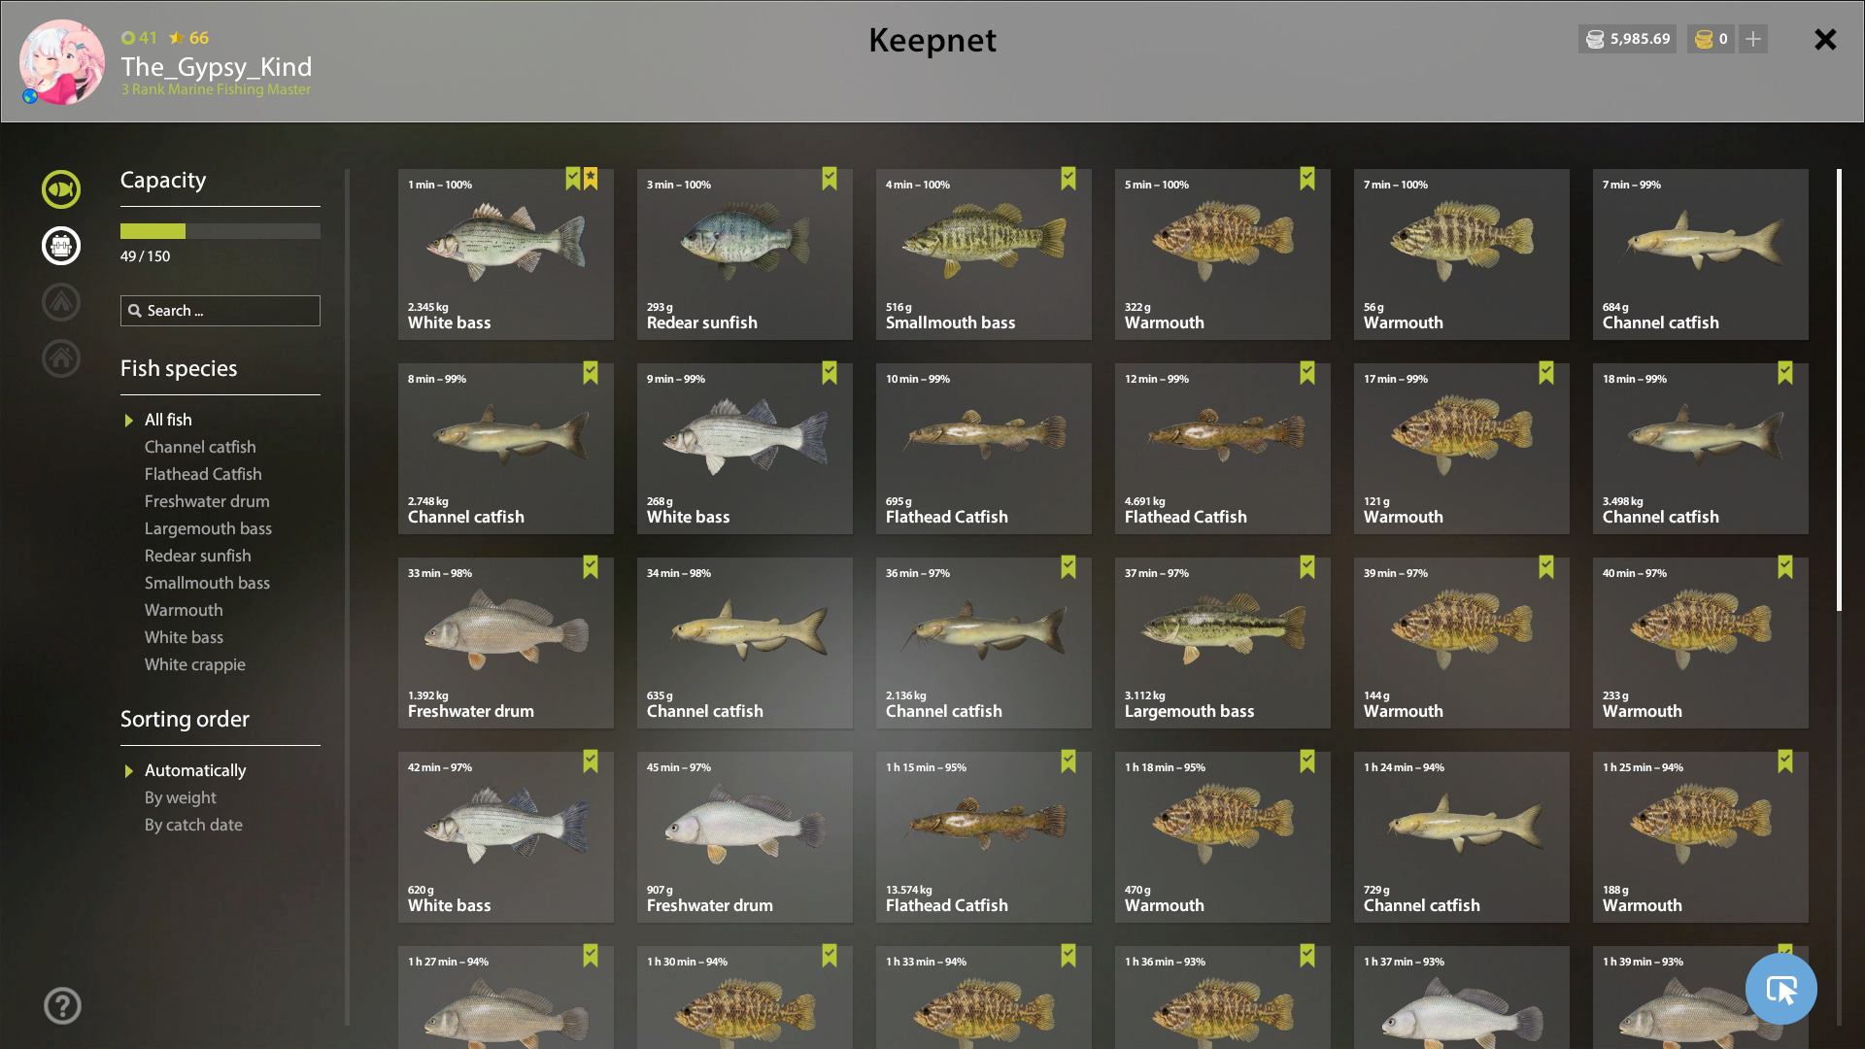This screenshot has height=1049, width=1865.
Task: Filter species by Flathead Catfish
Action: point(203,474)
